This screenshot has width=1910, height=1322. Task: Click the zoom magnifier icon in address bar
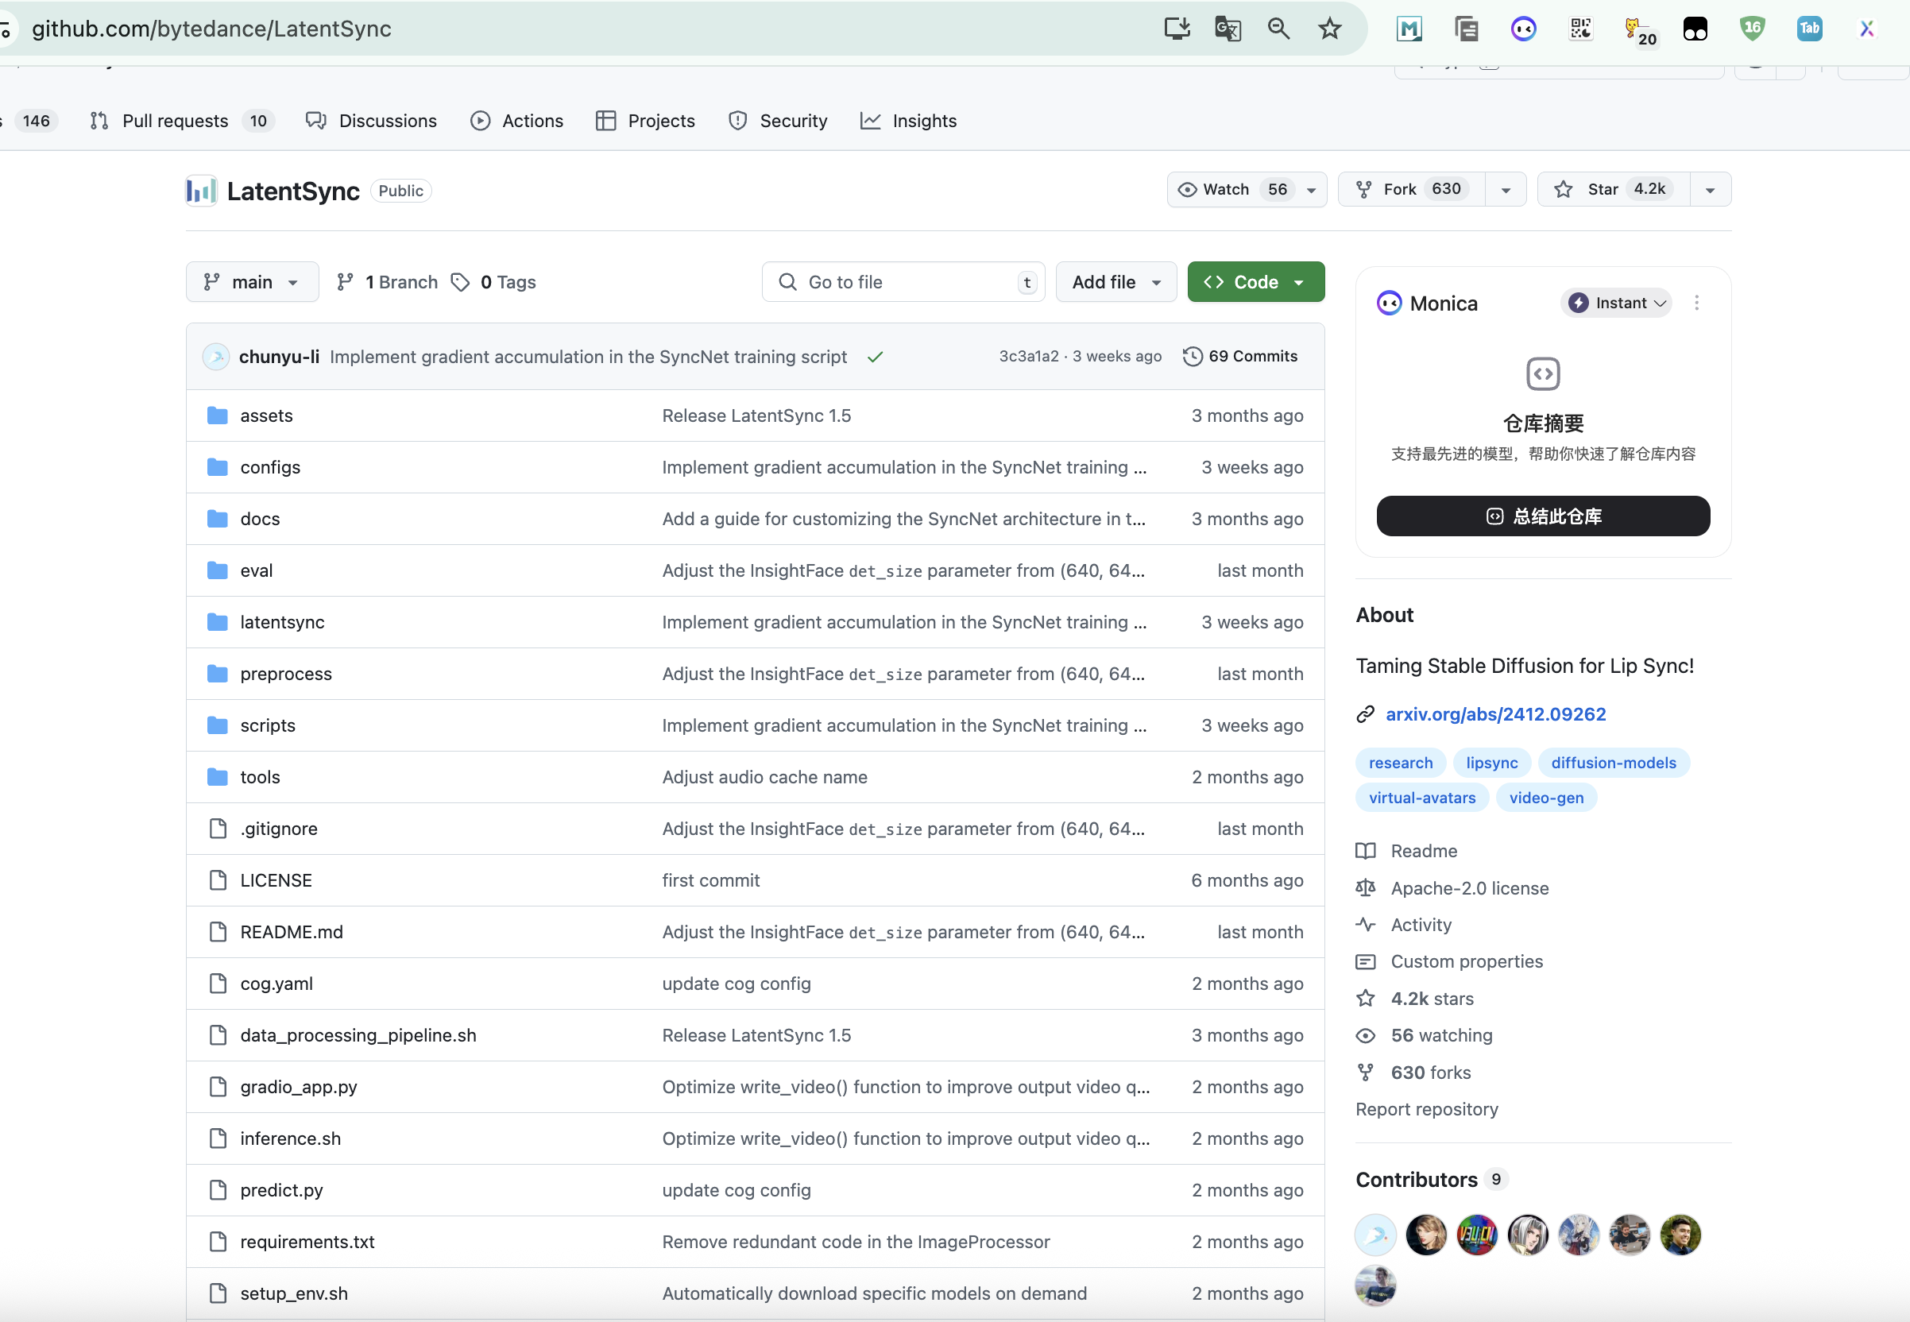pyautogui.click(x=1278, y=29)
